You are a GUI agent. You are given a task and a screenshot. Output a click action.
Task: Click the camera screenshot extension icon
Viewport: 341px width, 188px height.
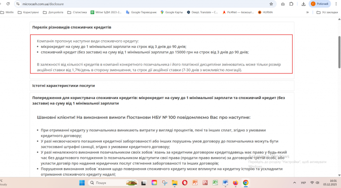point(283,4)
